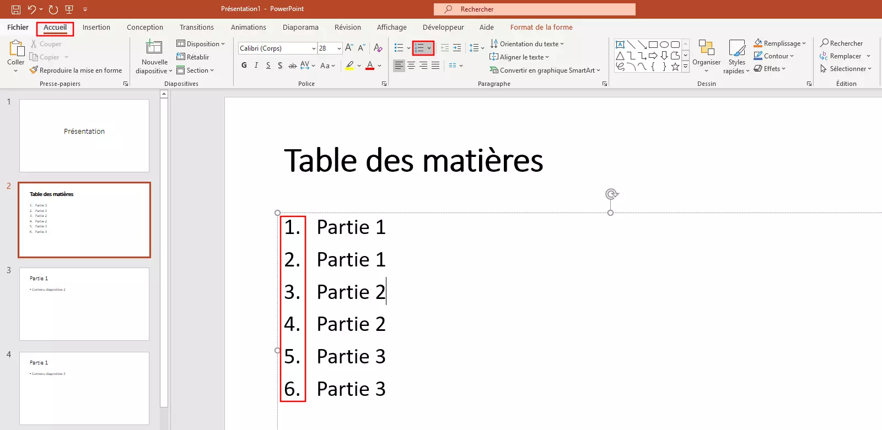Toggle Underline formatting
The height and width of the screenshot is (430, 882).
268,66
